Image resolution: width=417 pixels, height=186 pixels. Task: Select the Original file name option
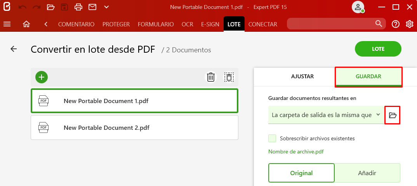pos(301,173)
